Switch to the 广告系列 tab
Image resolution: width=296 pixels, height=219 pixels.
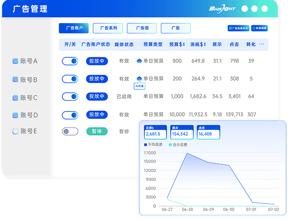tap(108, 28)
